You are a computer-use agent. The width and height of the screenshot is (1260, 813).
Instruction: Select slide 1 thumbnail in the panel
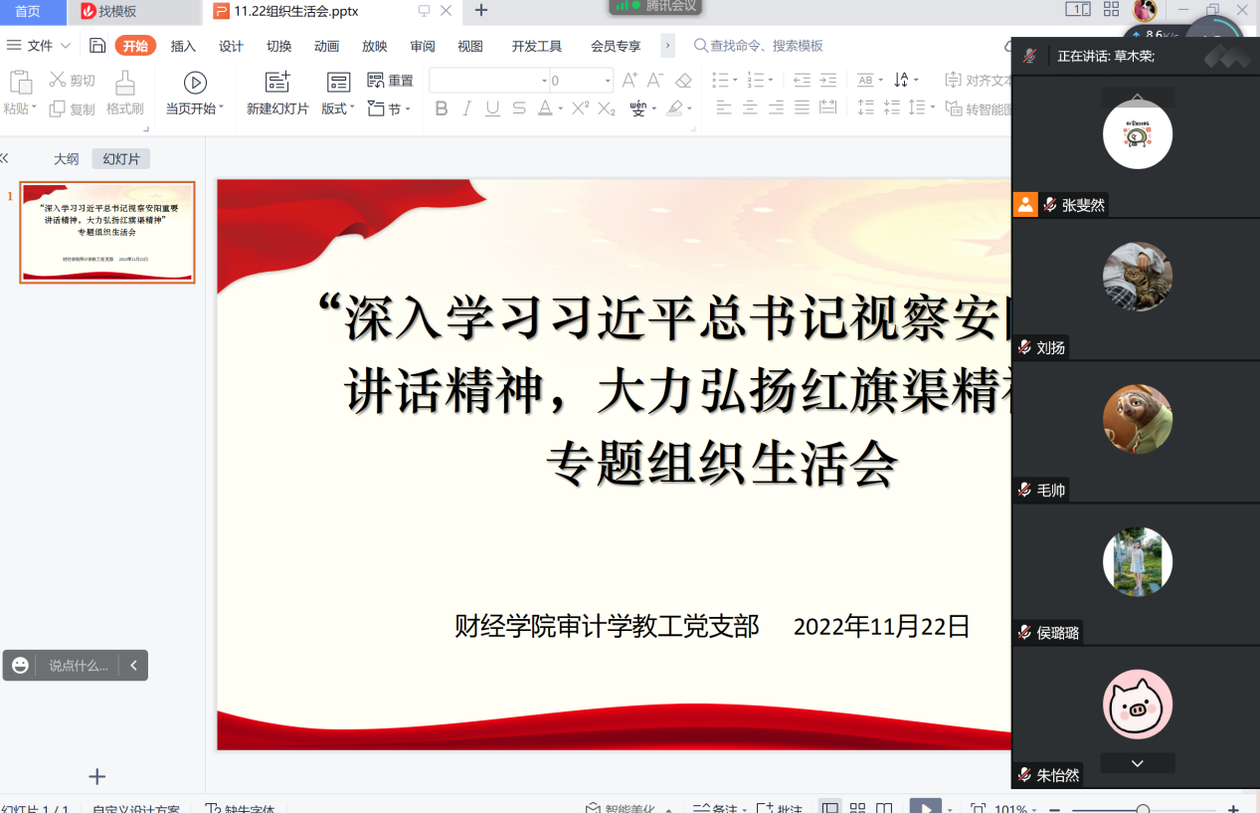coord(107,233)
